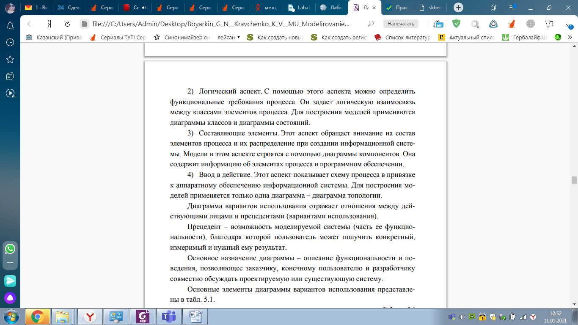Open the round magnifier extension icon
578x325 pixels.
pos(475,24)
